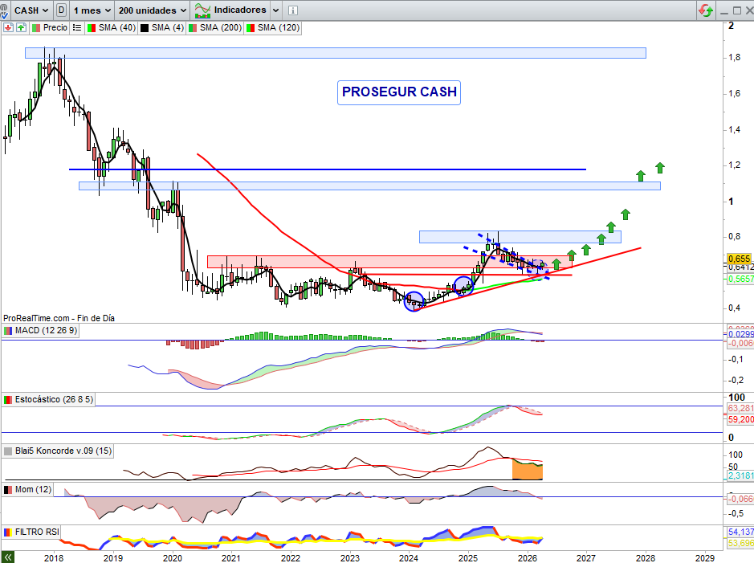Open SMA (200) indicator settings
Screen dimensions: 754x563
click(220, 28)
